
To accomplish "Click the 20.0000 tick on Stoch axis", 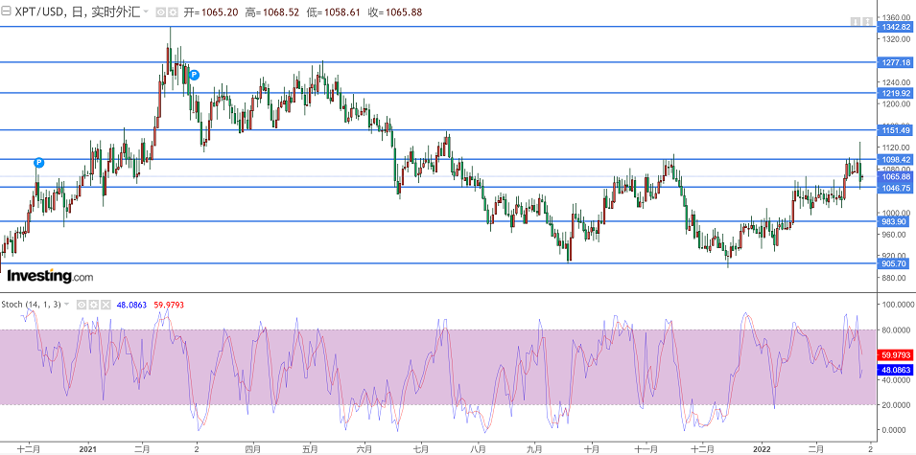I will tap(898, 405).
